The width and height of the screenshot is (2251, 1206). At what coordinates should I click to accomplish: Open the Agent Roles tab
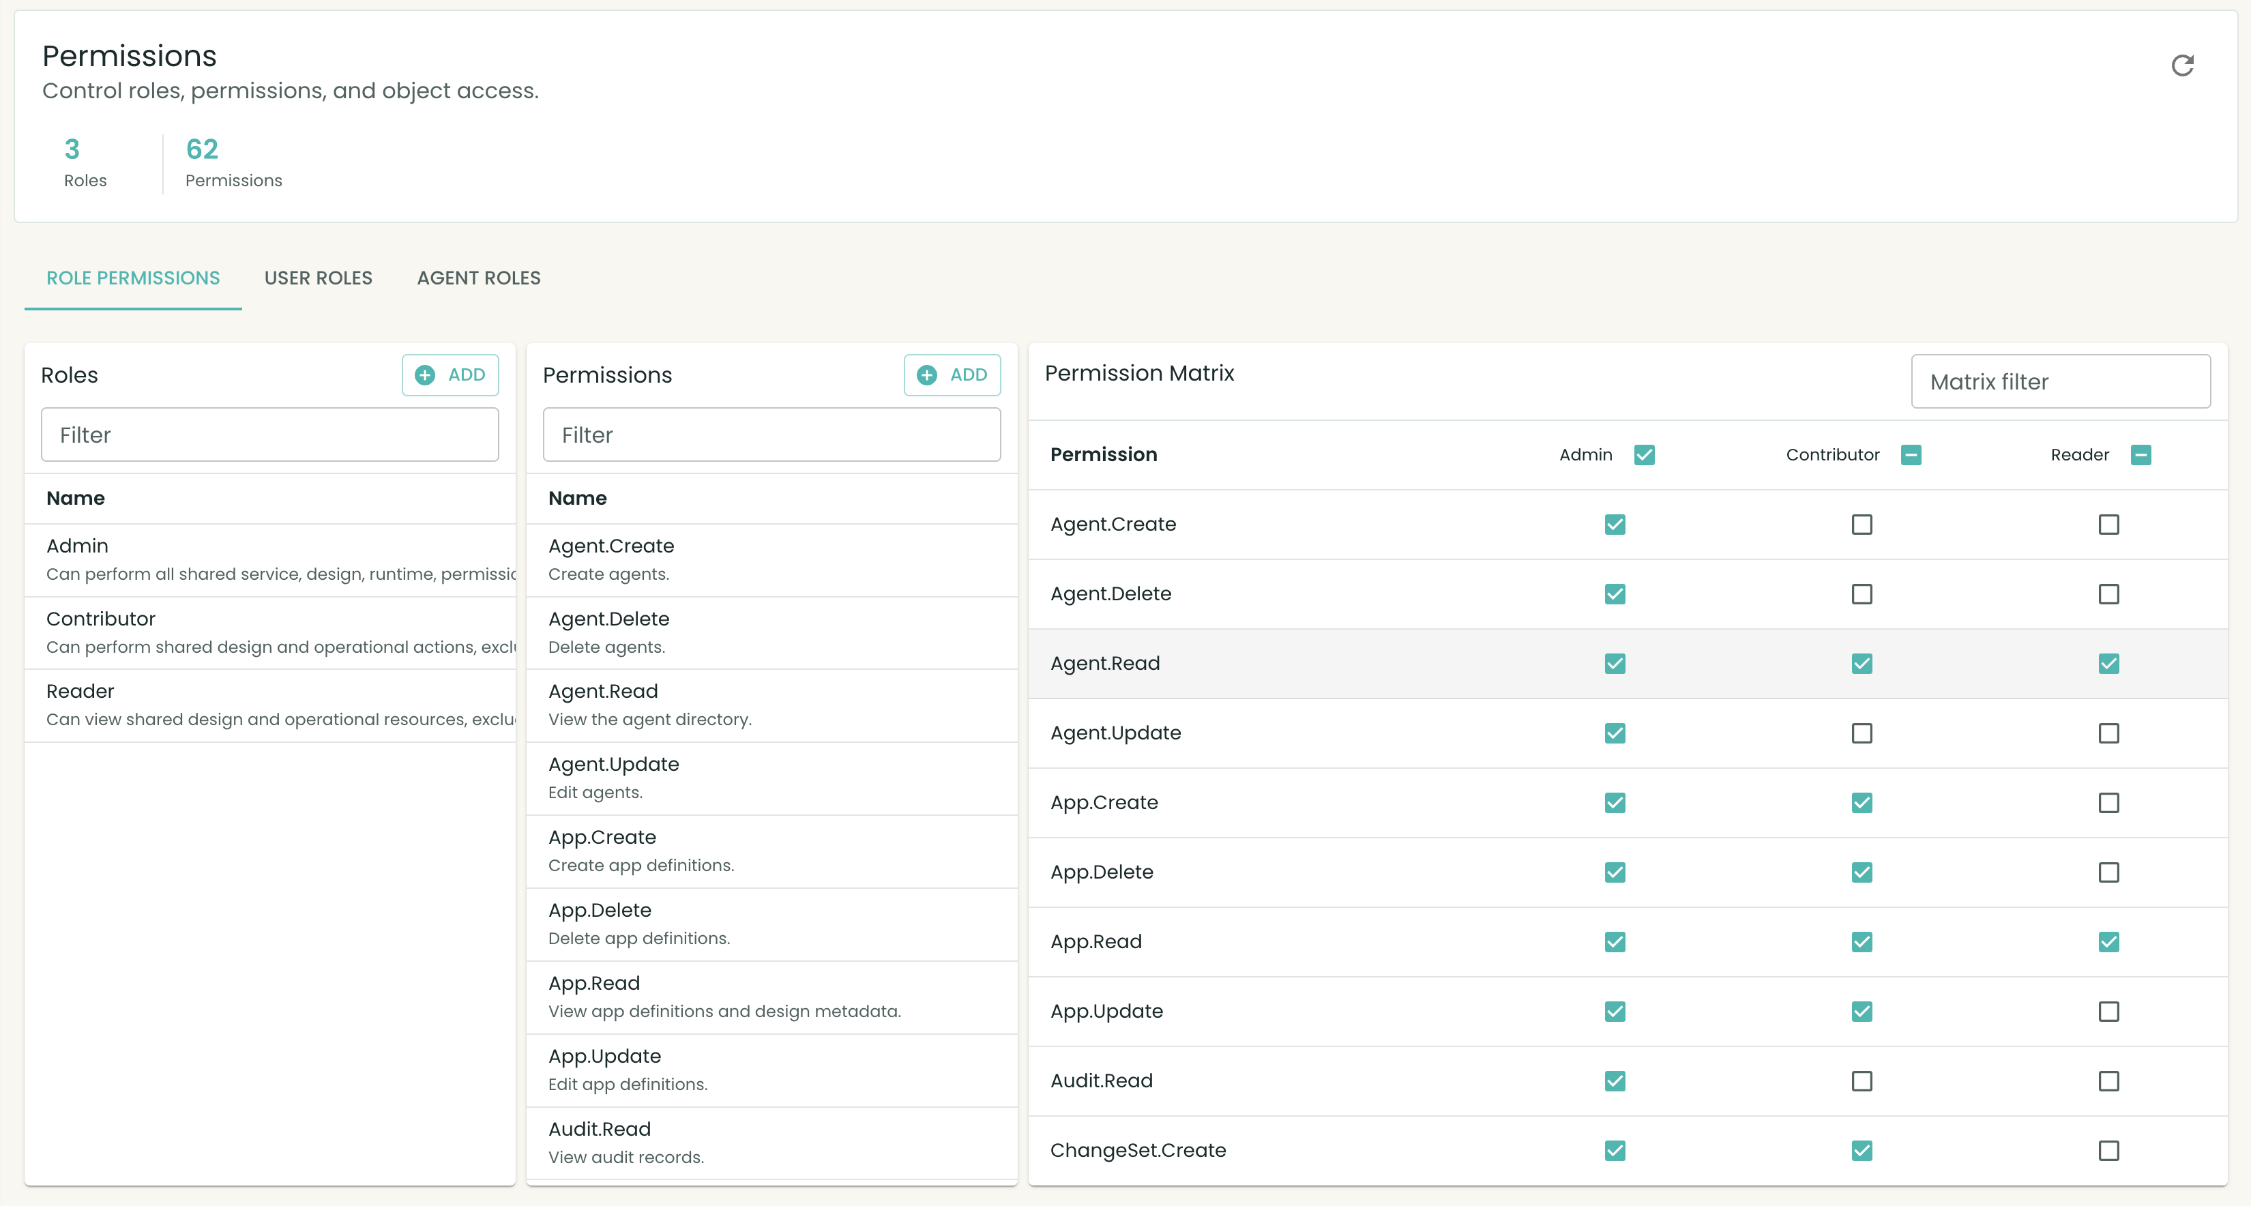479,278
